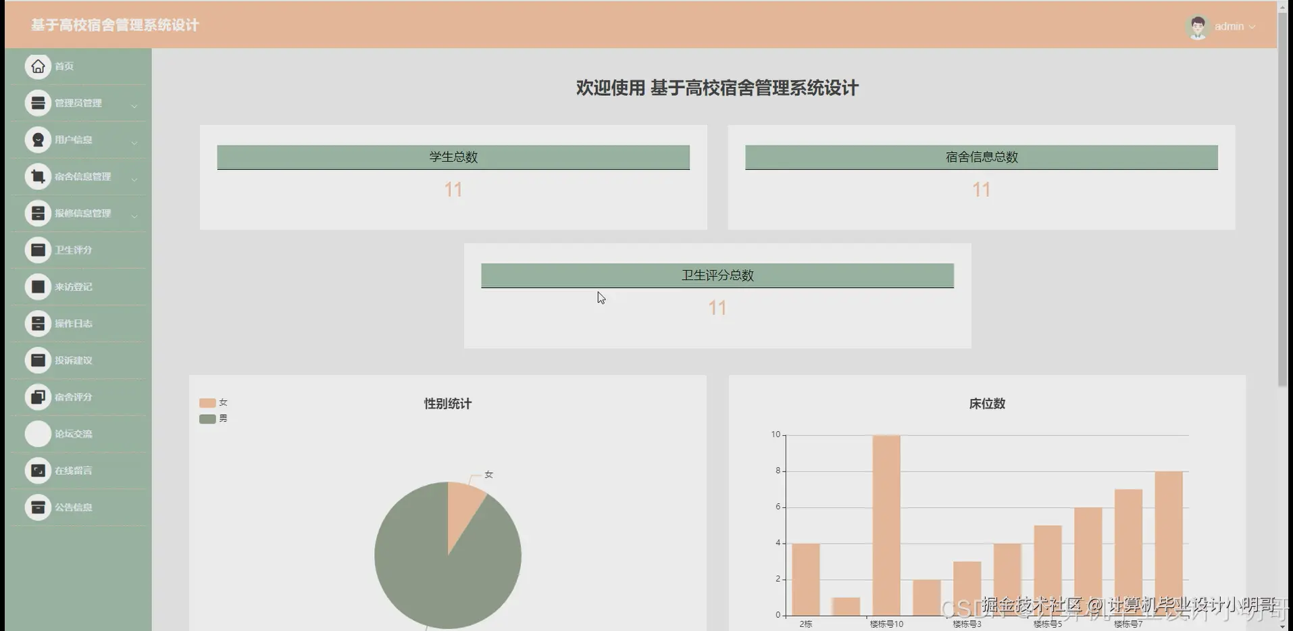Image resolution: width=1293 pixels, height=631 pixels.
Task: Expand the 用户信息 submenu arrow
Action: 134,143
